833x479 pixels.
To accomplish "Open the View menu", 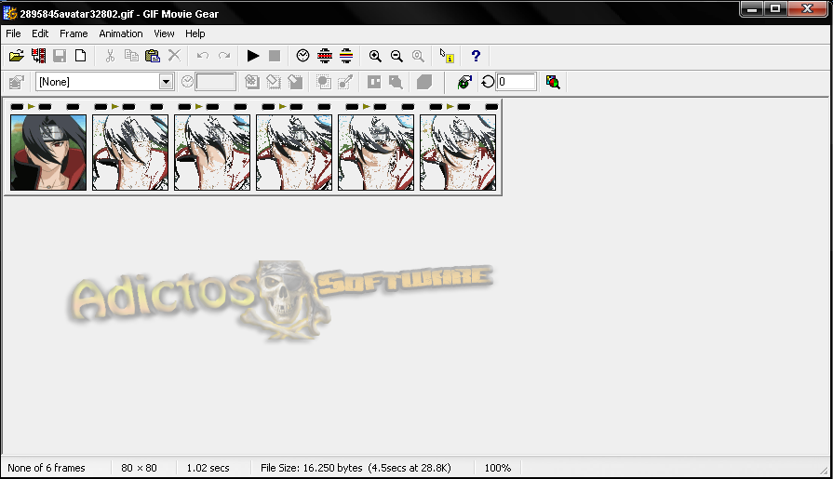I will [x=164, y=33].
